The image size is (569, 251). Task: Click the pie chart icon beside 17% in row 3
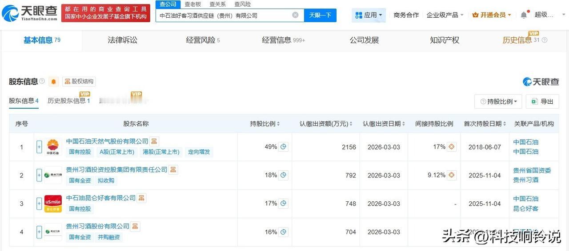pyautogui.click(x=283, y=204)
